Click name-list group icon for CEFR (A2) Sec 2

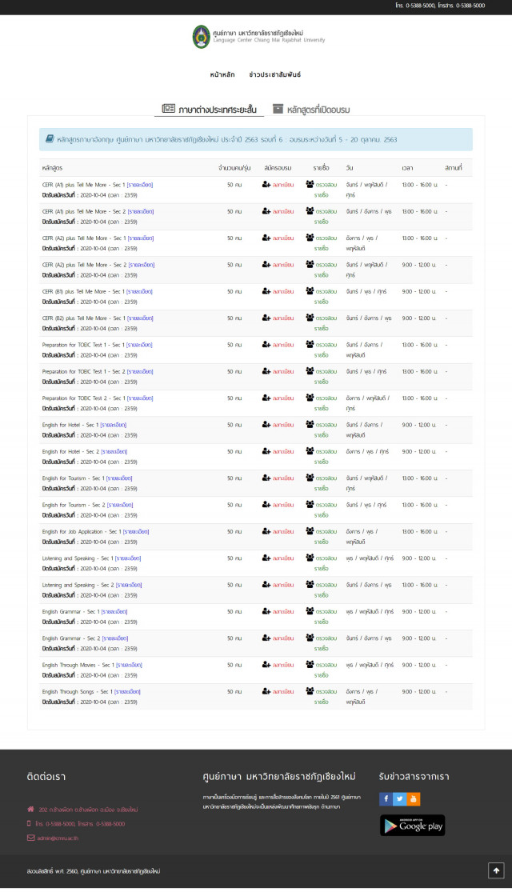pos(310,265)
